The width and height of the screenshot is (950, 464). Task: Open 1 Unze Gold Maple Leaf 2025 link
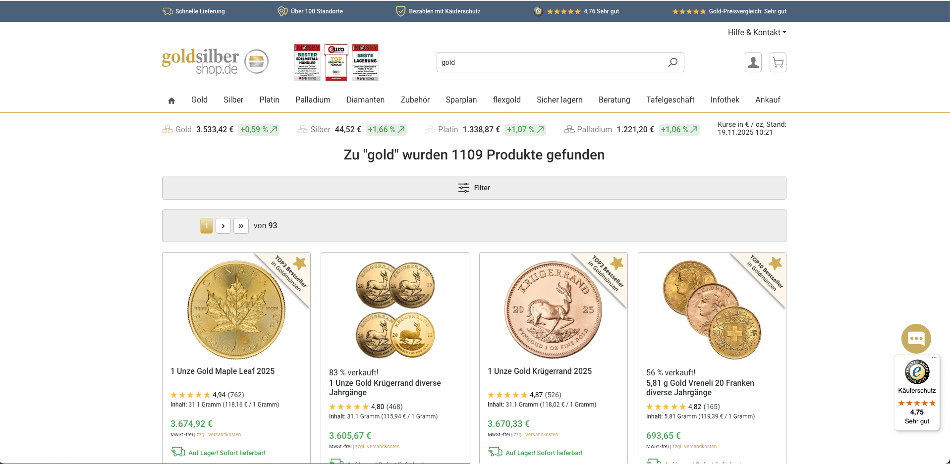click(223, 371)
